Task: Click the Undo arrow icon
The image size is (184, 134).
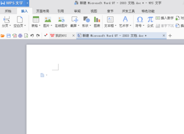Action: pos(32,35)
